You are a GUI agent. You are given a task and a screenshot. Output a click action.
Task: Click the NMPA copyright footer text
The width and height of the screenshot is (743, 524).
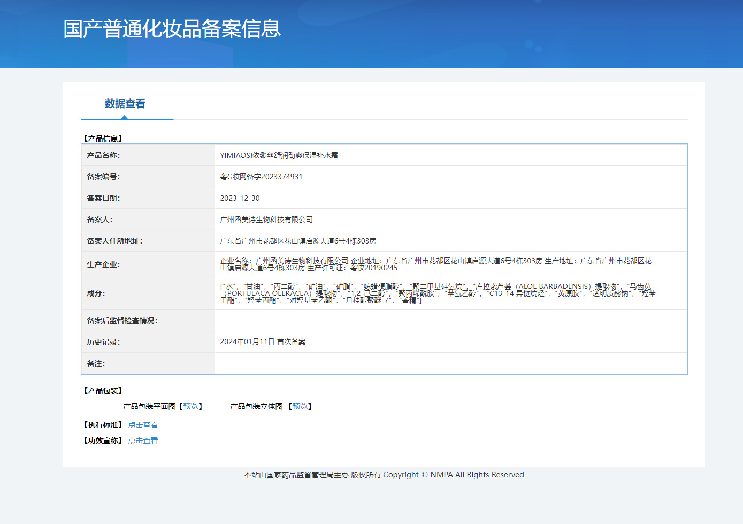384,475
